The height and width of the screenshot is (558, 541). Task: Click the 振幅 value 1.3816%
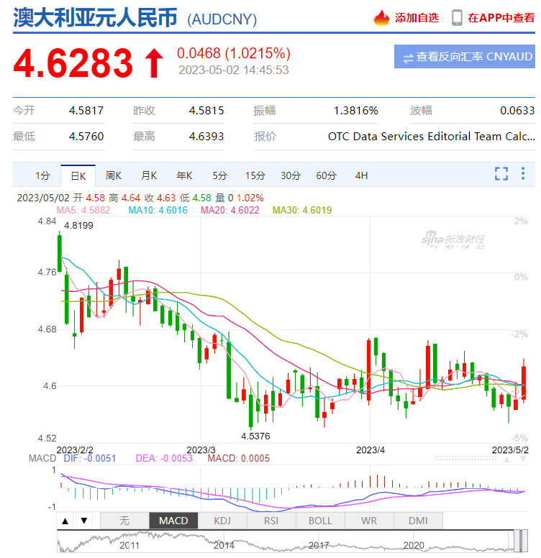click(x=355, y=111)
